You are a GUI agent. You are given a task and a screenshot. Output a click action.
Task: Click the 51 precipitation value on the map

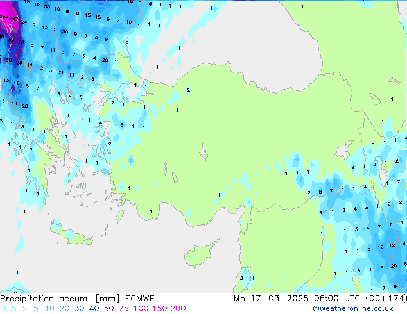point(22,42)
